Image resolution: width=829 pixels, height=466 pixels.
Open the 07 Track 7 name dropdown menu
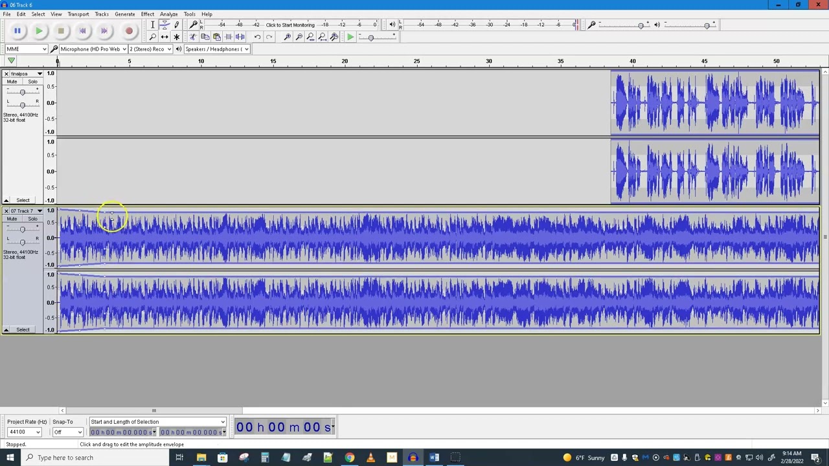click(26, 211)
